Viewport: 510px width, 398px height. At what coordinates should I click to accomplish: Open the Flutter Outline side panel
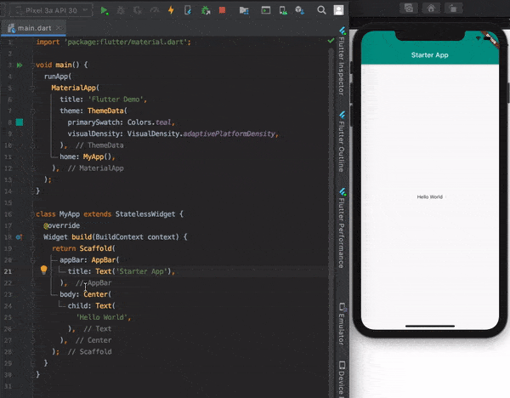coord(341,142)
